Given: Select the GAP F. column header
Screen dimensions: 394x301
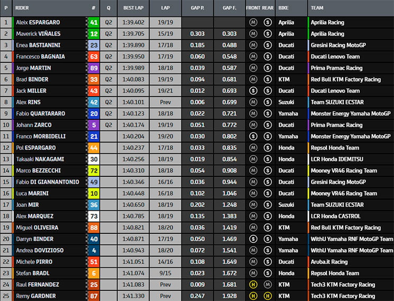Looking at the screenshot, I should (x=229, y=8).
